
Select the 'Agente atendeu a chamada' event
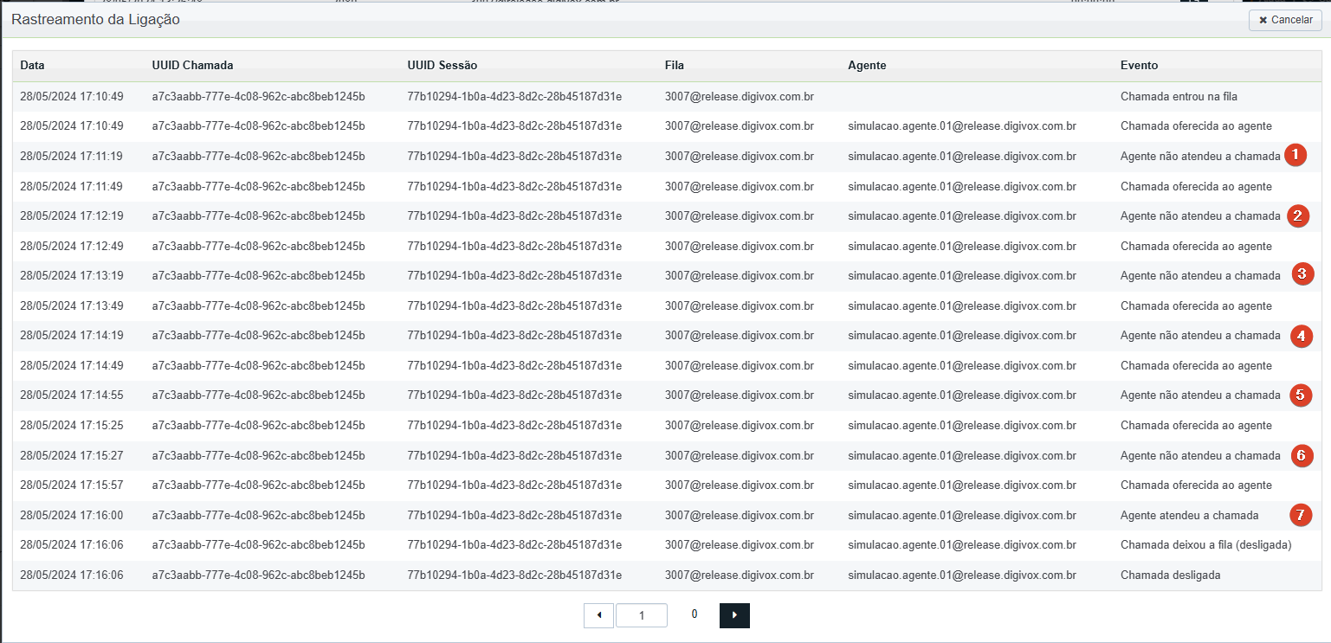pos(1189,515)
